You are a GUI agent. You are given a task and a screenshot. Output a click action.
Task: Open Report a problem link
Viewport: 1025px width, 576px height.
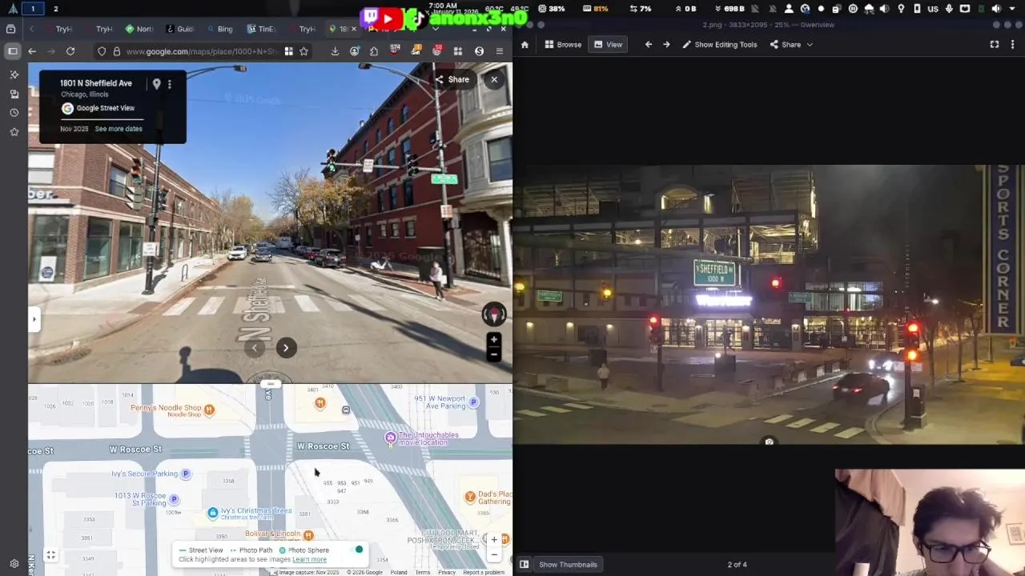[x=484, y=572]
